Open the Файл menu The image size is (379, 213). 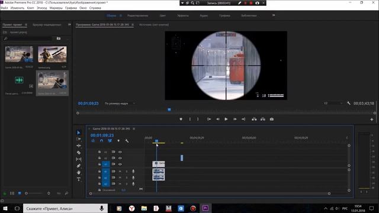pos(4,8)
